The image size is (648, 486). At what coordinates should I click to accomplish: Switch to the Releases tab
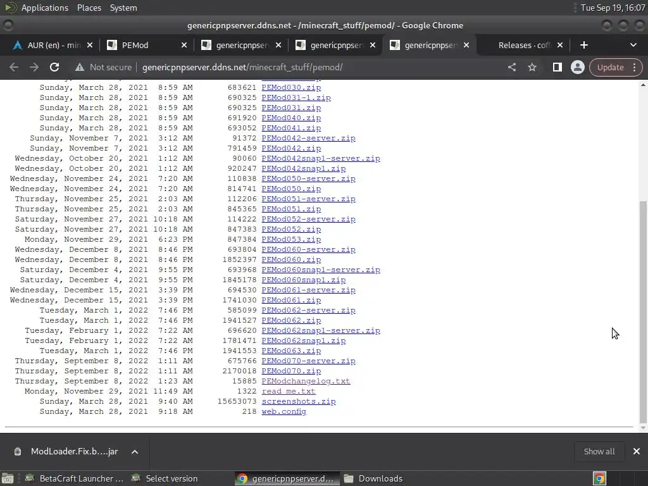[524, 45]
